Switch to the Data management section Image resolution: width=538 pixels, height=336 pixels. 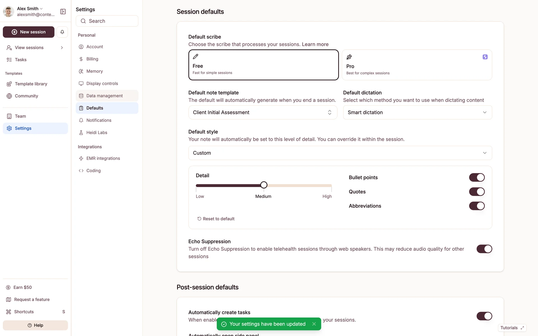coord(104,96)
